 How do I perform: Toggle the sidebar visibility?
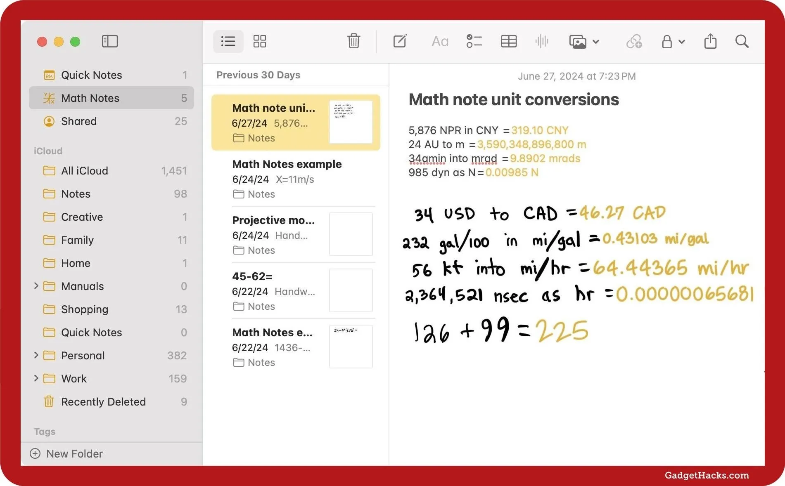(x=110, y=41)
